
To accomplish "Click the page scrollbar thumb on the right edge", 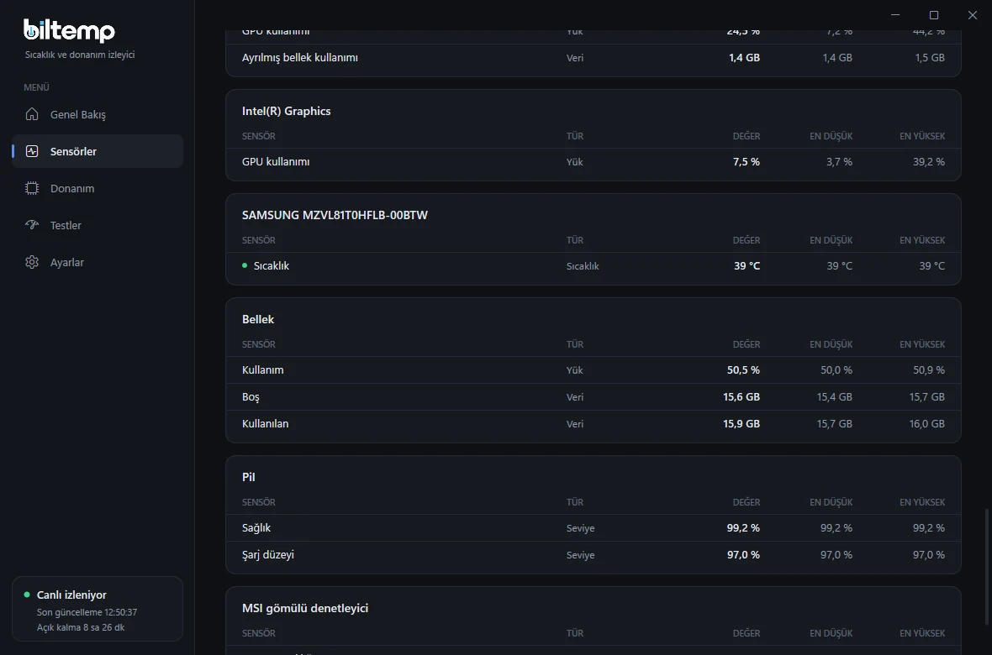I will point(985,566).
